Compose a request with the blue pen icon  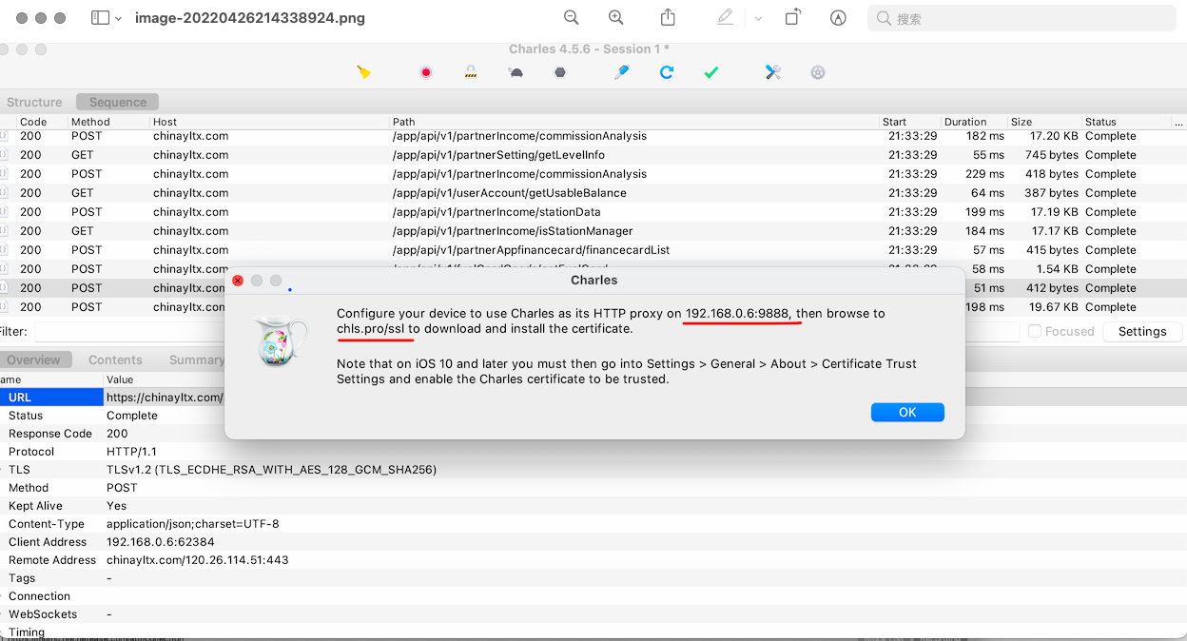(621, 72)
